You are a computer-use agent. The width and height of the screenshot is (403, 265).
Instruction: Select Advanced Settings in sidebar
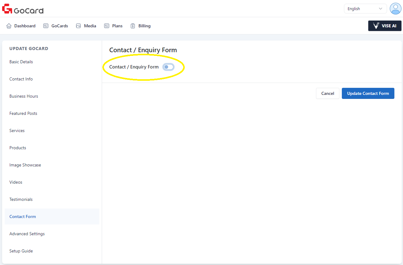click(27, 234)
